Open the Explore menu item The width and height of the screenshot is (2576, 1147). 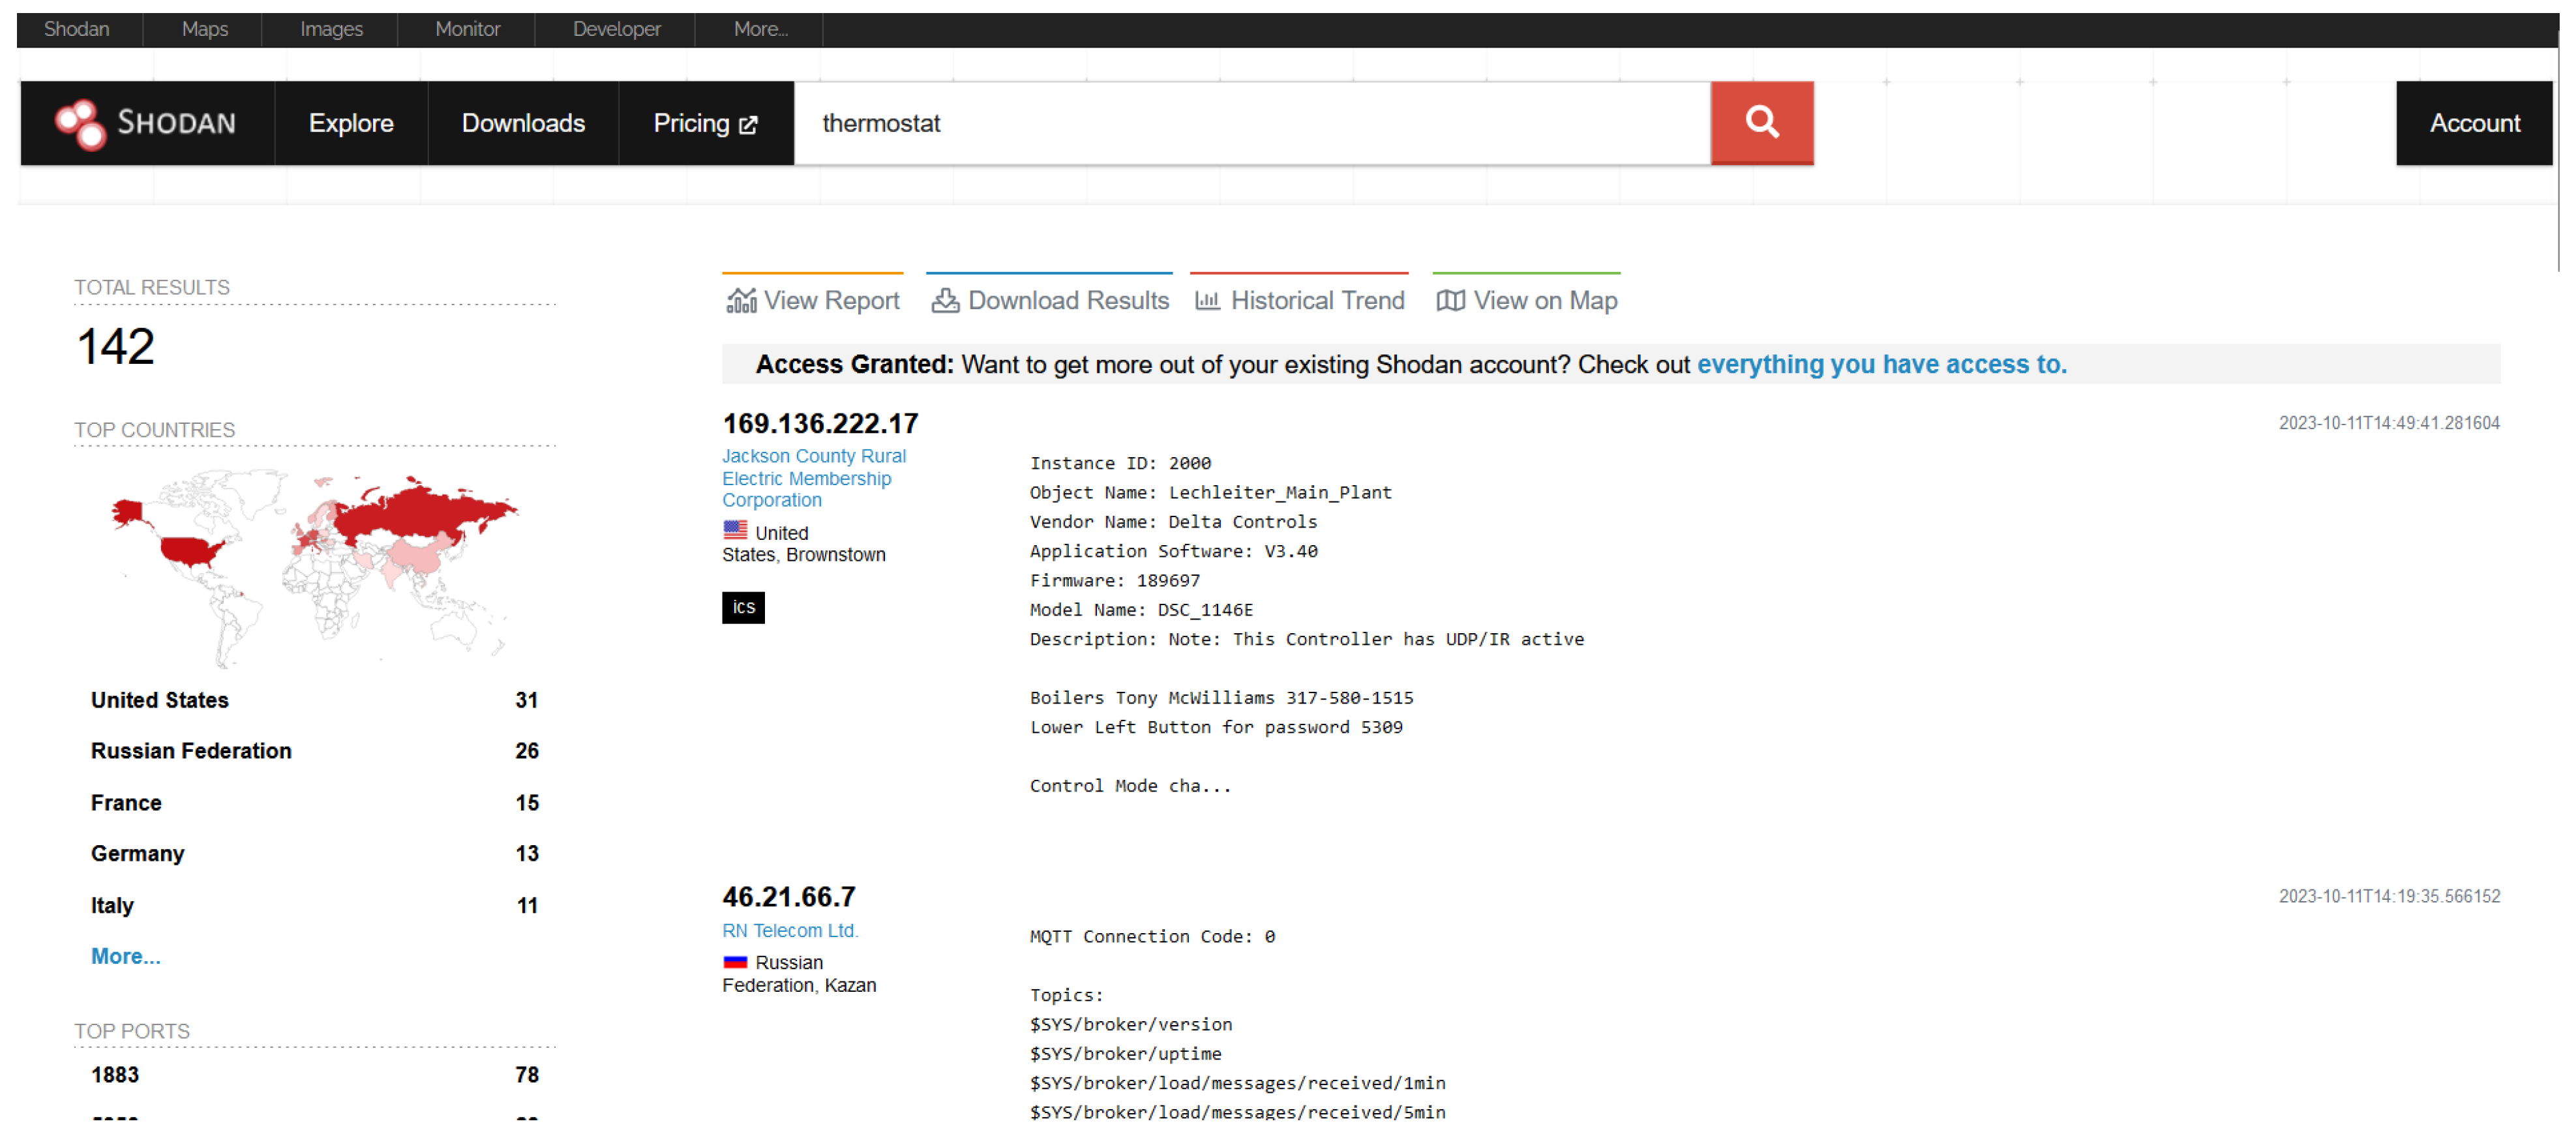coord(350,123)
